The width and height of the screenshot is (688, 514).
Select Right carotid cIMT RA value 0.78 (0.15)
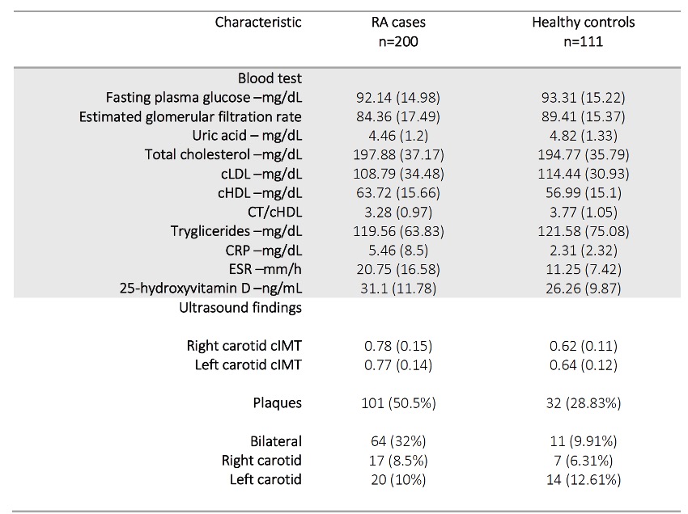point(398,347)
